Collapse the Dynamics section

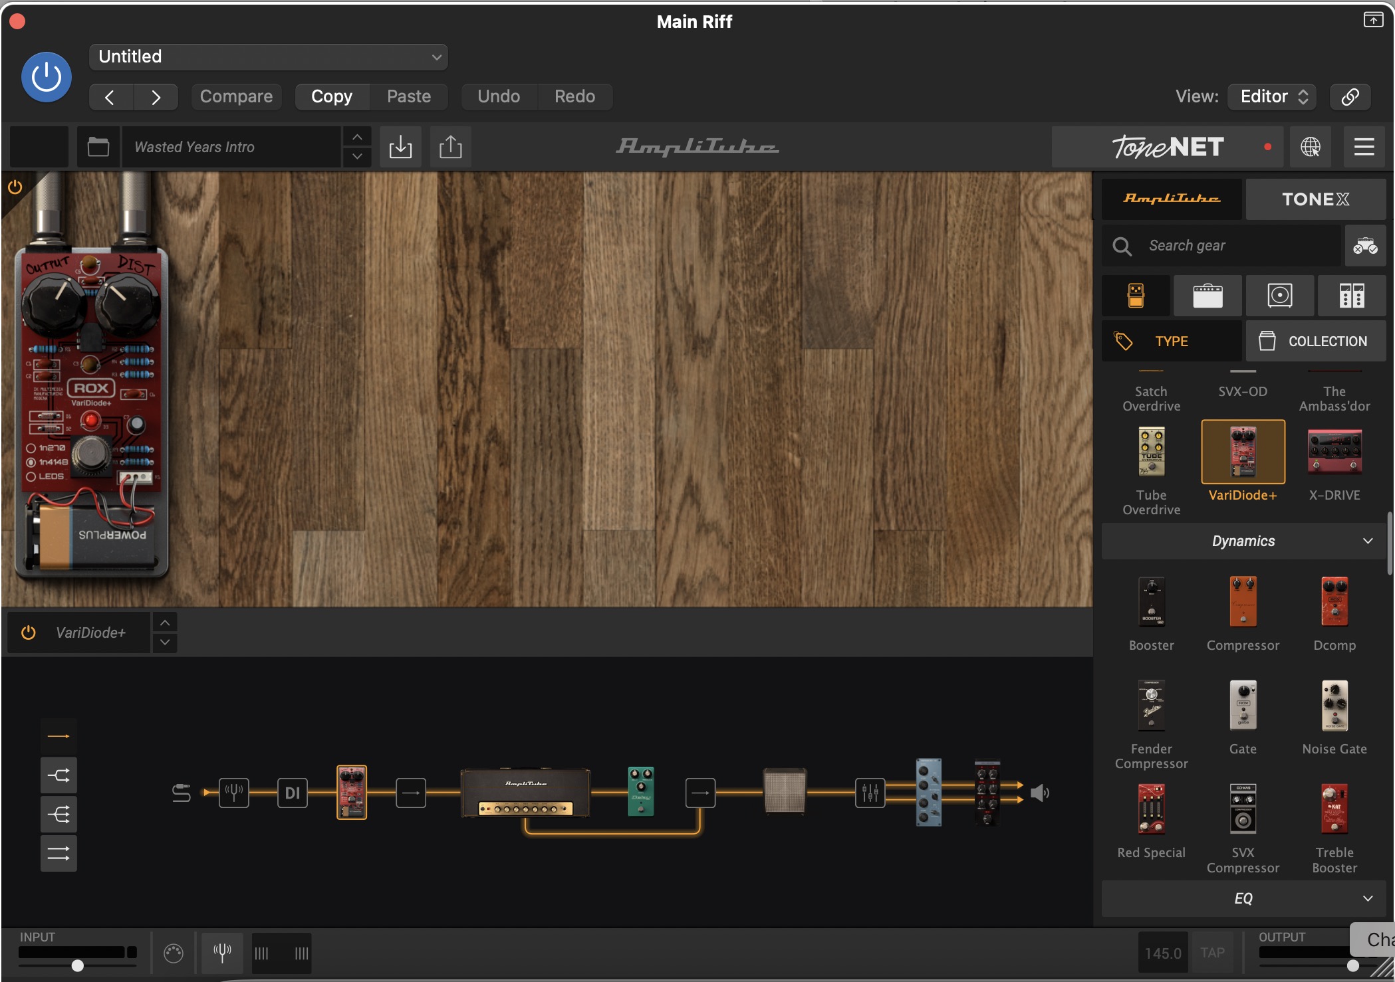(1243, 541)
